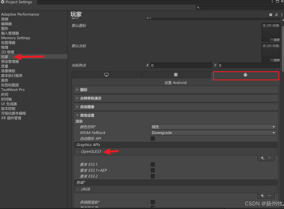Open the preset selector sliders icon
Screen dimensions: 284x209
point(276,15)
